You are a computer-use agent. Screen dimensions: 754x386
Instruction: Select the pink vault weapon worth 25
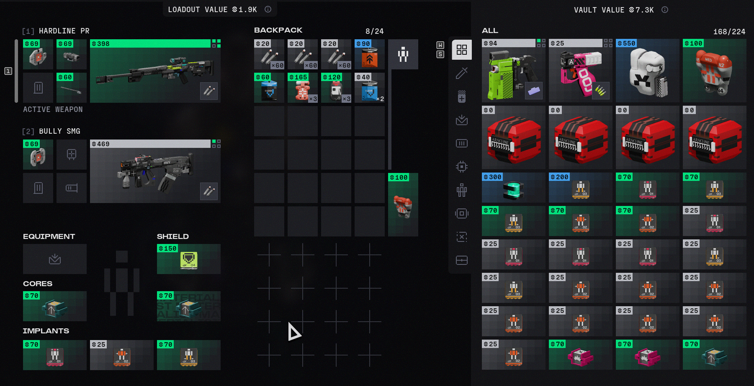pyautogui.click(x=581, y=71)
